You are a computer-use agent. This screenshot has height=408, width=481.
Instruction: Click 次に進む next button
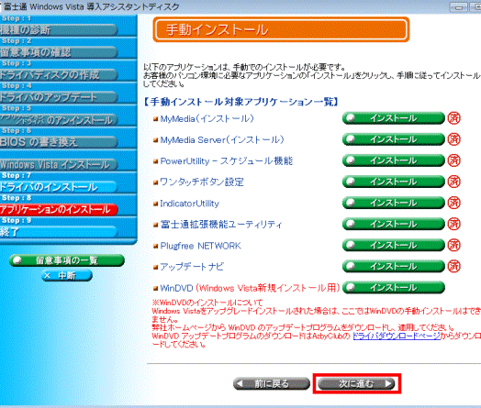[356, 383]
